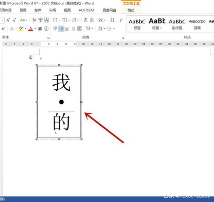Image resolution: width=214 pixels, height=202 pixels.
Task: Apply Text Effects outlined A button
Action: pos(12,29)
